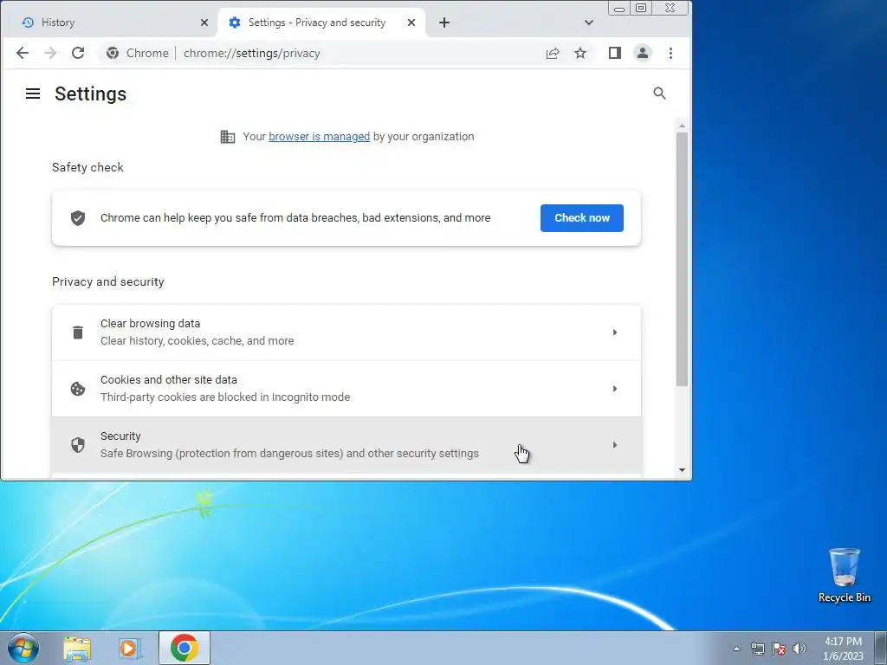Reload the page with the refresh icon
Viewport: 887px width, 665px height.
[78, 53]
